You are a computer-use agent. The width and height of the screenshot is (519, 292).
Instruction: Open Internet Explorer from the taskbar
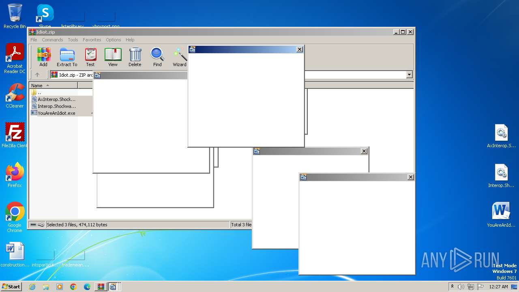pos(32,287)
